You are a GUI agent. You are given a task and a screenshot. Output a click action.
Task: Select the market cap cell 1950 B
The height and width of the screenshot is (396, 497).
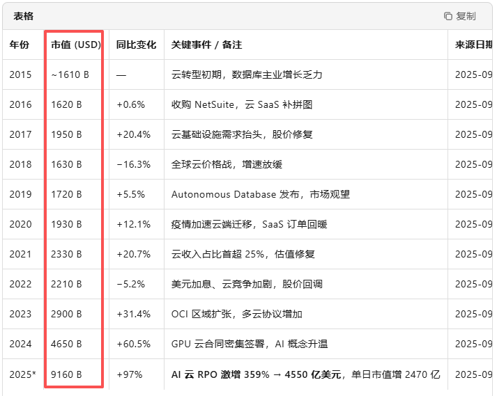[x=66, y=134]
